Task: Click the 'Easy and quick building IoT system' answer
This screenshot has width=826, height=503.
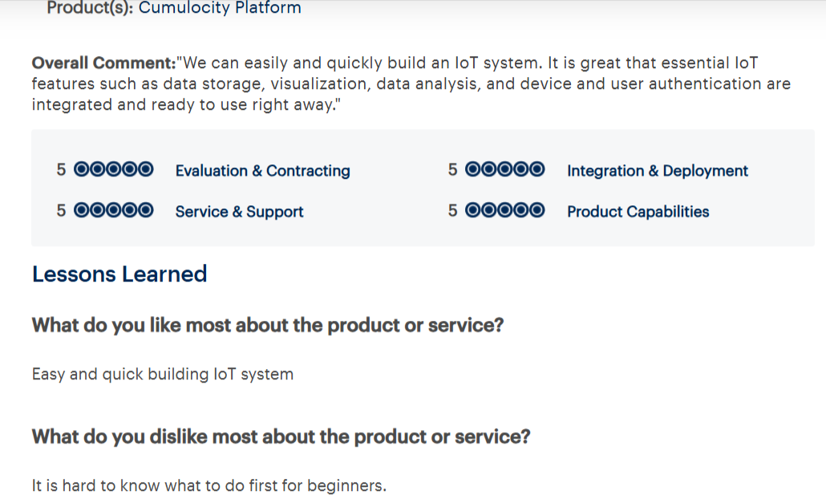Action: [x=163, y=375]
